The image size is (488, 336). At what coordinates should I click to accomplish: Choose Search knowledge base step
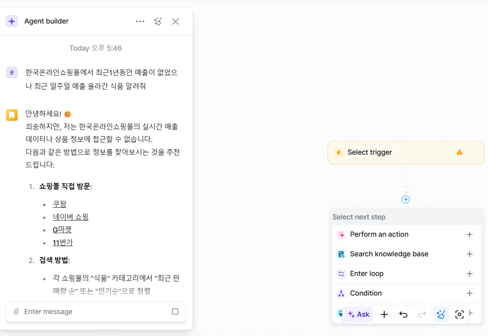click(389, 254)
